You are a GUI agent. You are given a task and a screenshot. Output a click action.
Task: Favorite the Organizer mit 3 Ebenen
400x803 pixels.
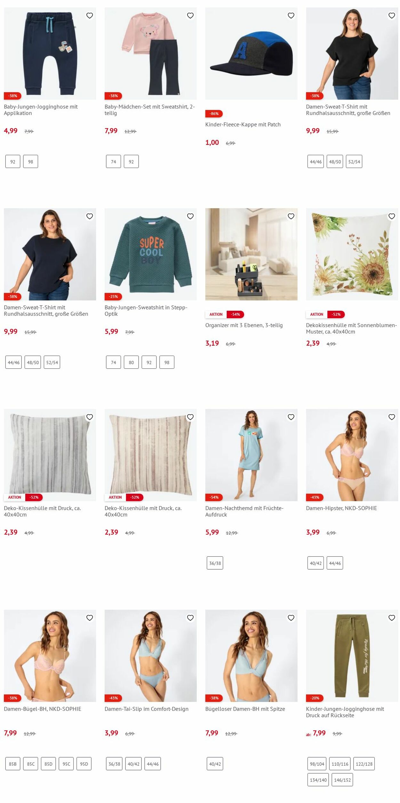(291, 216)
